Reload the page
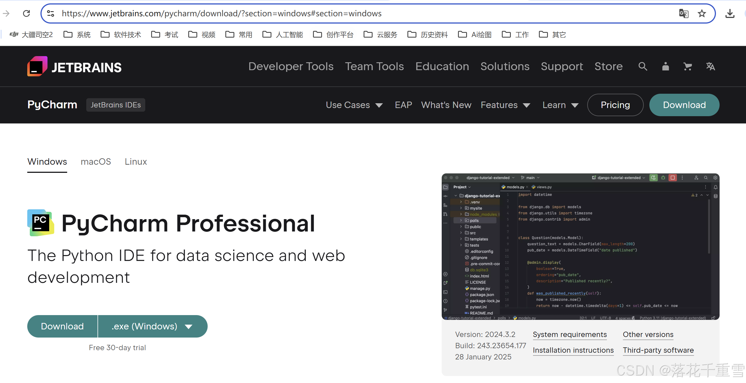Screen dimensions: 746x383 pos(26,13)
